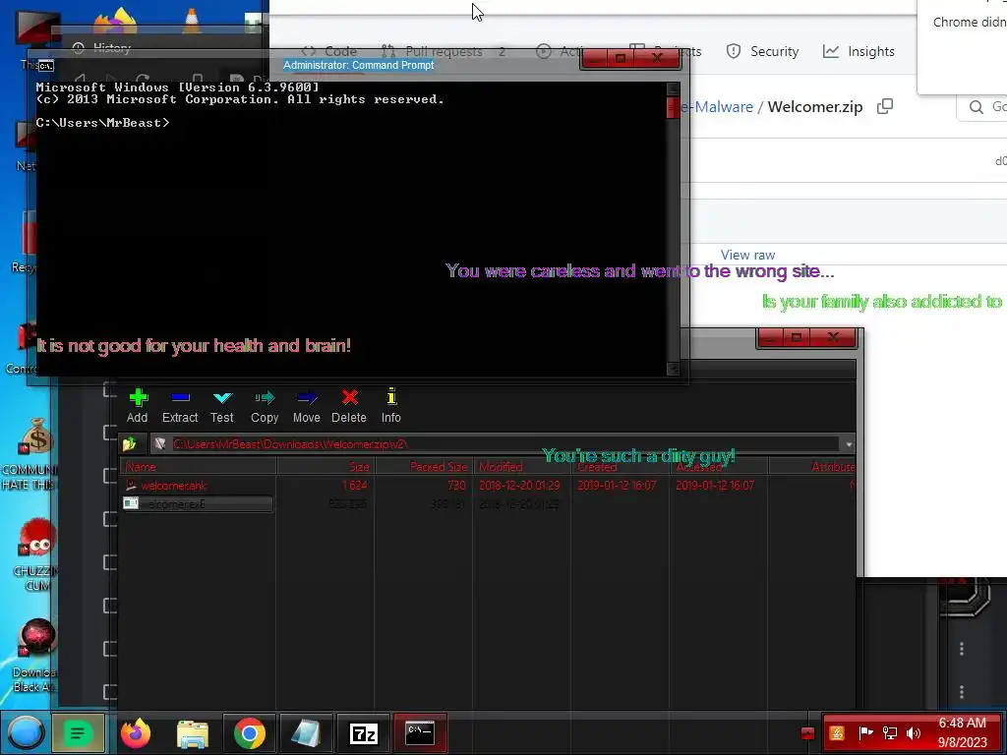Image resolution: width=1007 pixels, height=755 pixels.
Task: Open the green chat app in taskbar
Action: tap(78, 733)
